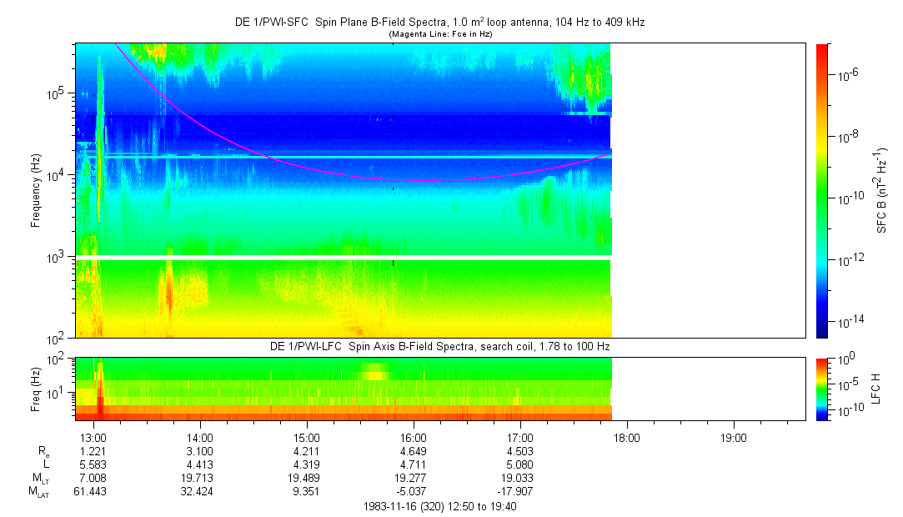Select the 16:00 time axis tick label
Screen dimensions: 903x517
(414, 437)
